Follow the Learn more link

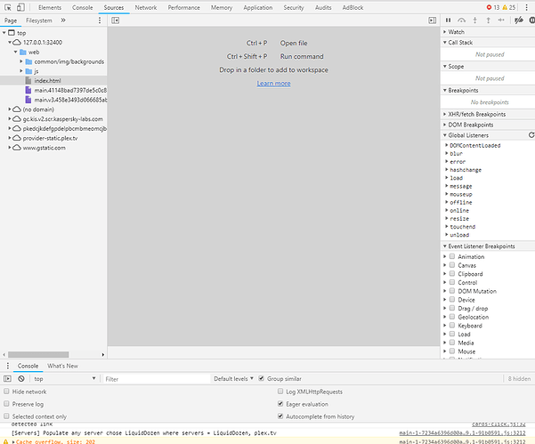coord(273,84)
